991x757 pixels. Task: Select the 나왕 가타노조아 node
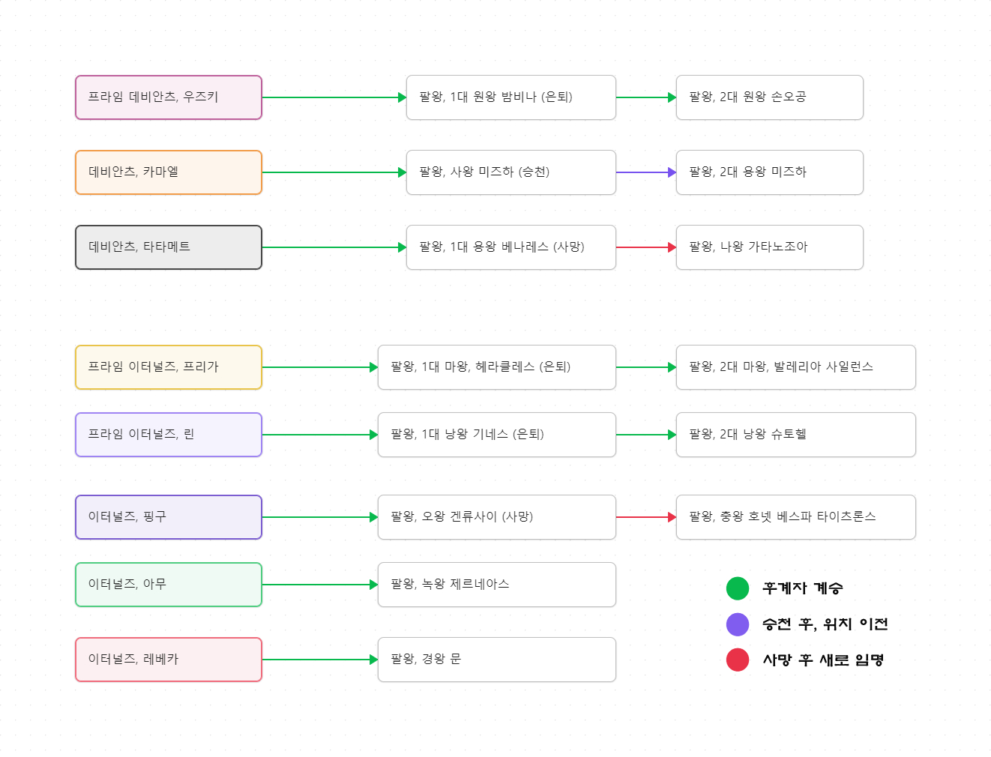[769, 247]
